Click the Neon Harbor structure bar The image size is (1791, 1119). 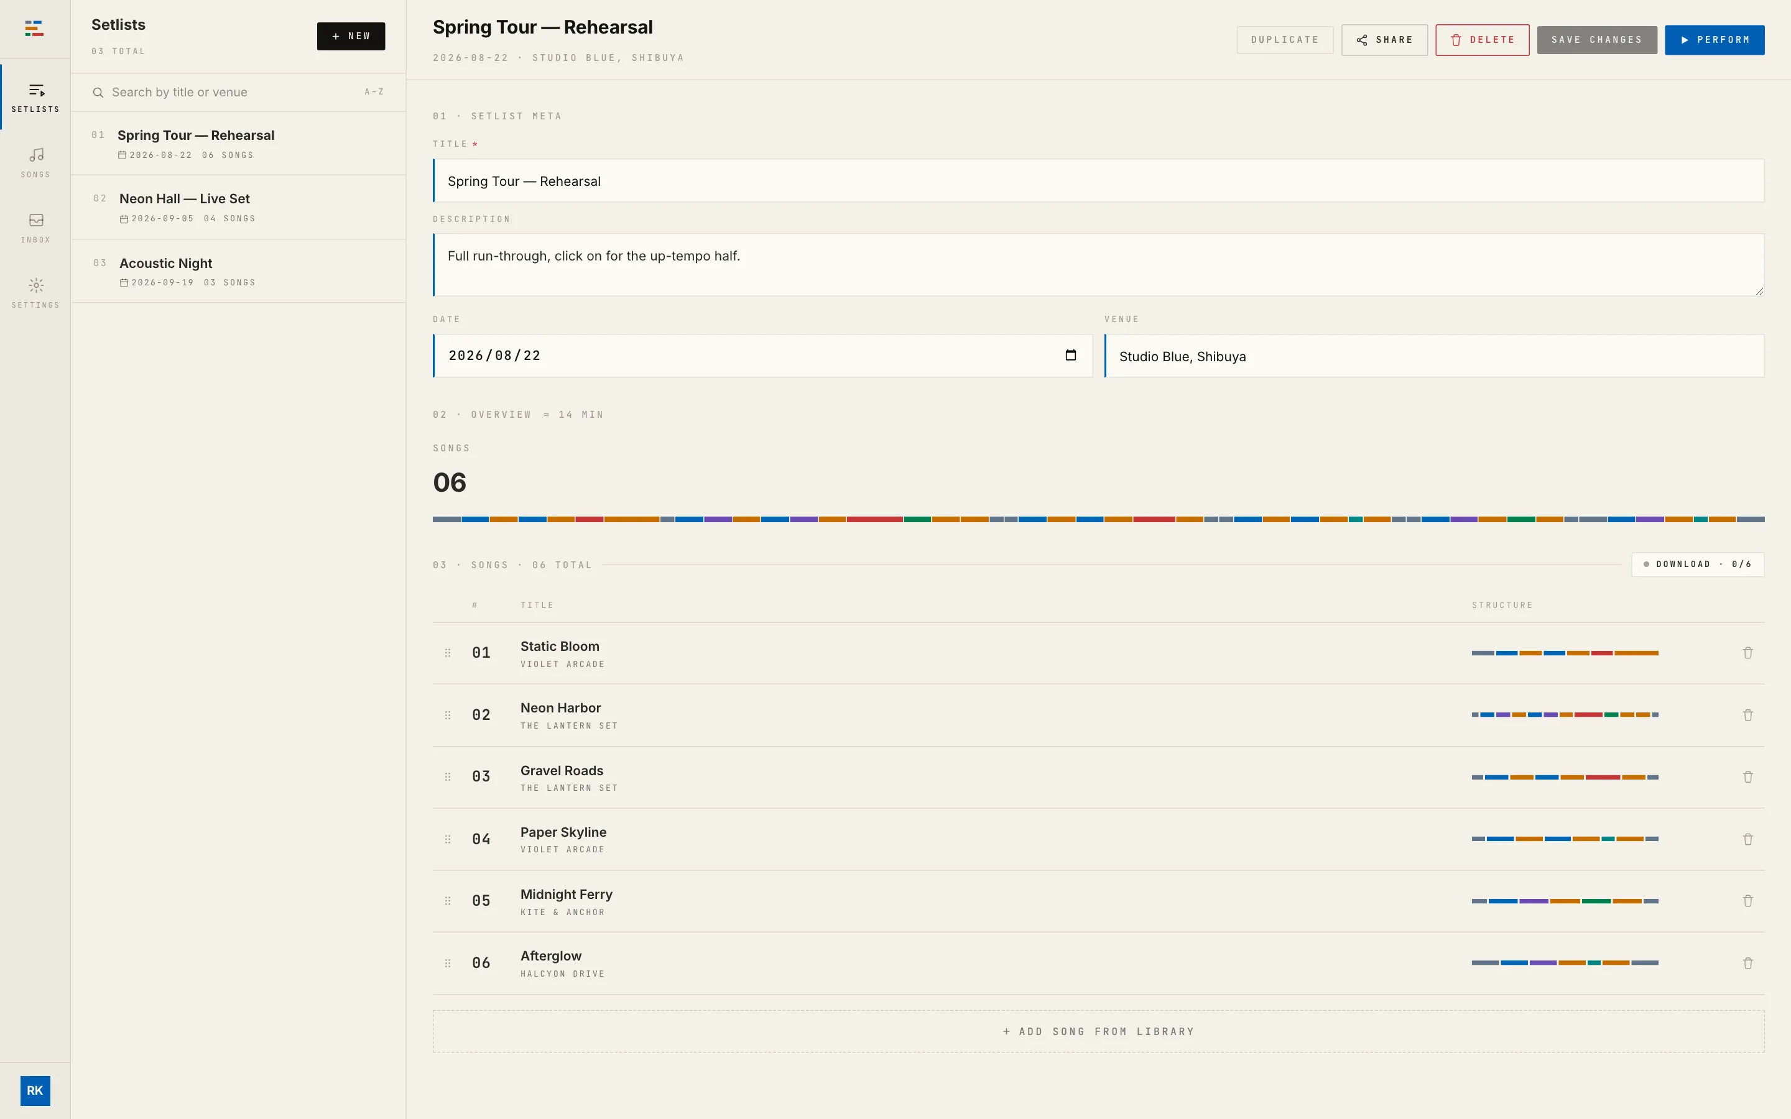(x=1565, y=715)
